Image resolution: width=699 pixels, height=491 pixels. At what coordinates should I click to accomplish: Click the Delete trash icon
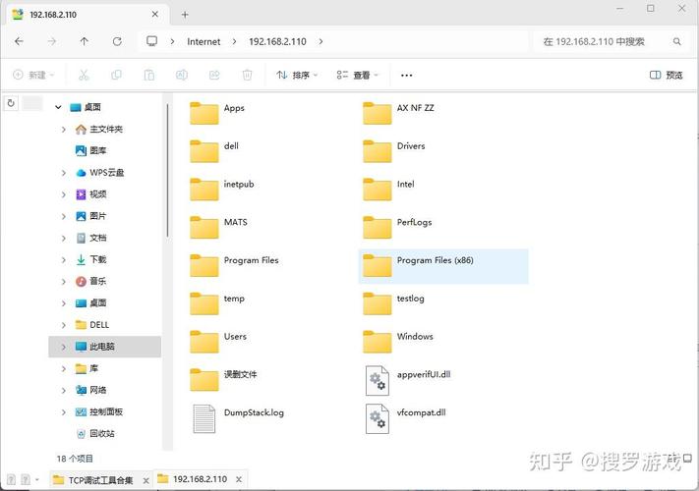(247, 75)
